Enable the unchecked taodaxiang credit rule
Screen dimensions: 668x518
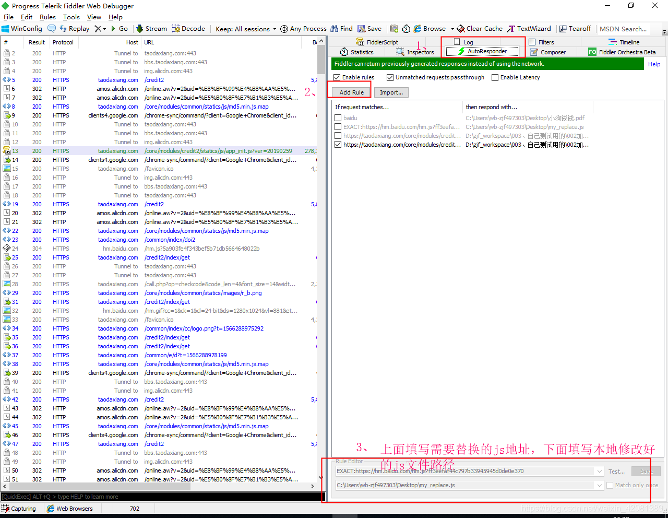(338, 136)
